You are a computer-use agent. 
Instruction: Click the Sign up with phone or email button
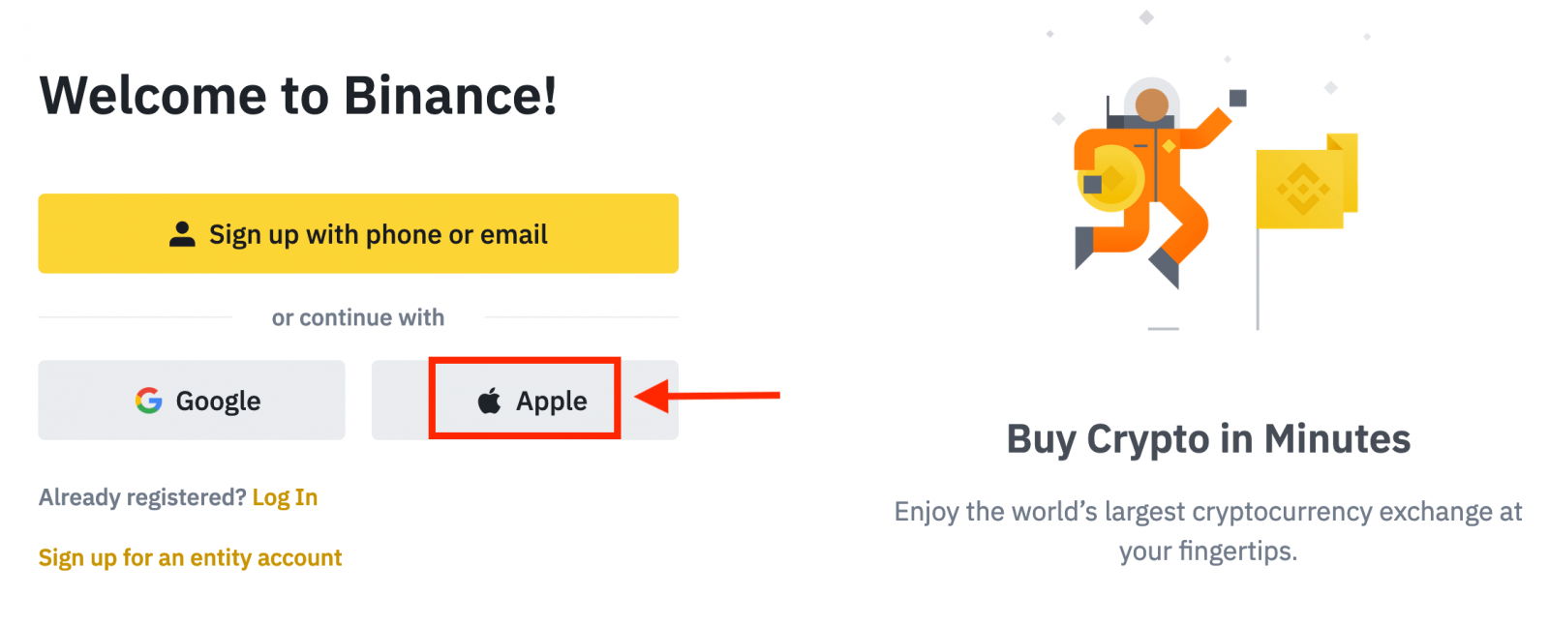coord(357,233)
